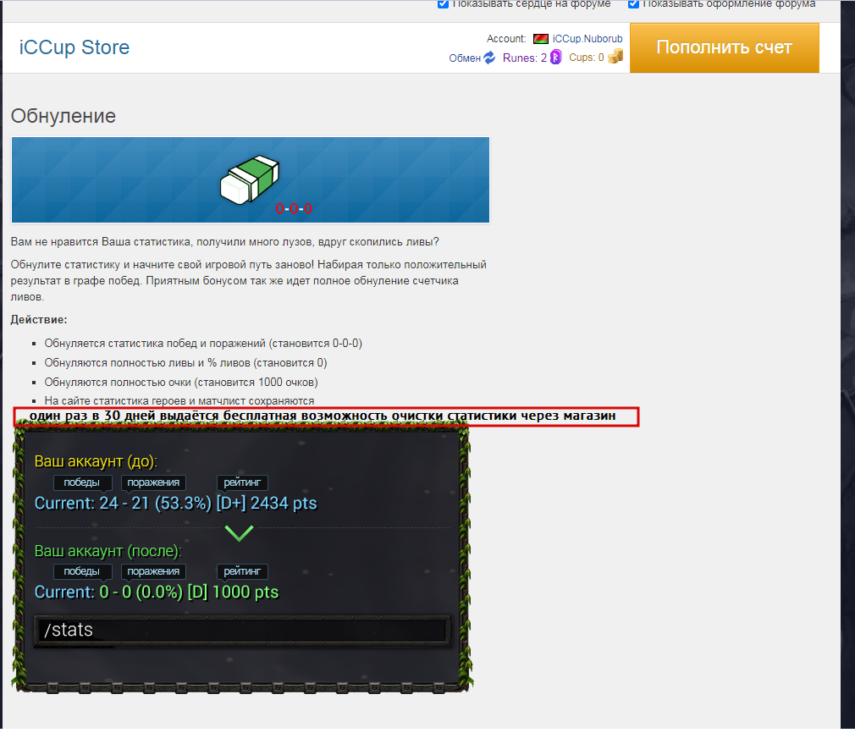Click the /stats command field

pos(243,631)
